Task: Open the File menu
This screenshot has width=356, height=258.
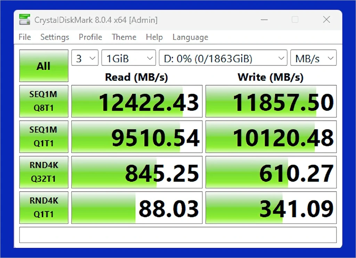Action: tap(25, 37)
